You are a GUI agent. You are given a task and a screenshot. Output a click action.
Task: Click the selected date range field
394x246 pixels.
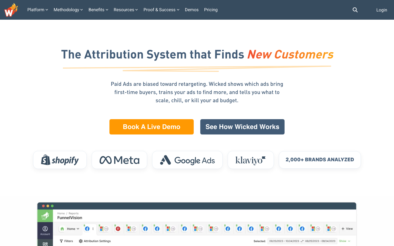click(x=302, y=241)
